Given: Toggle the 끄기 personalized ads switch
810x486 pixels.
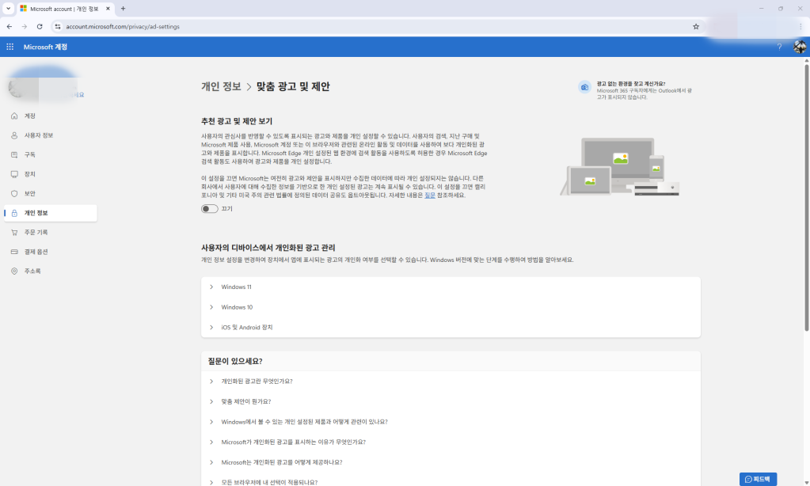Looking at the screenshot, I should click(x=210, y=208).
